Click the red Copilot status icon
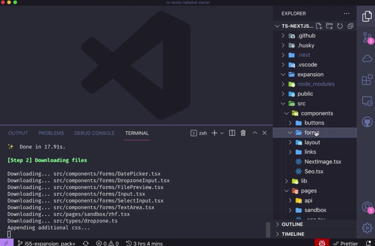The width and height of the screenshot is (375, 246). pyautogui.click(x=322, y=243)
